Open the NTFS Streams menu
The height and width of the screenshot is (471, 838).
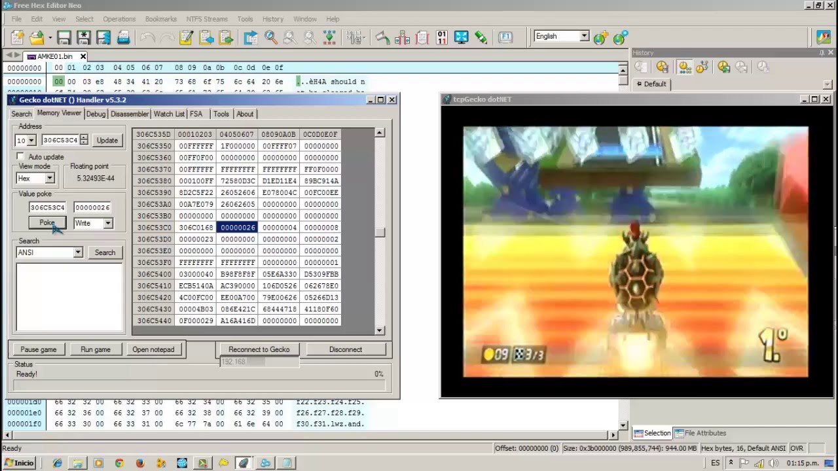pyautogui.click(x=207, y=19)
